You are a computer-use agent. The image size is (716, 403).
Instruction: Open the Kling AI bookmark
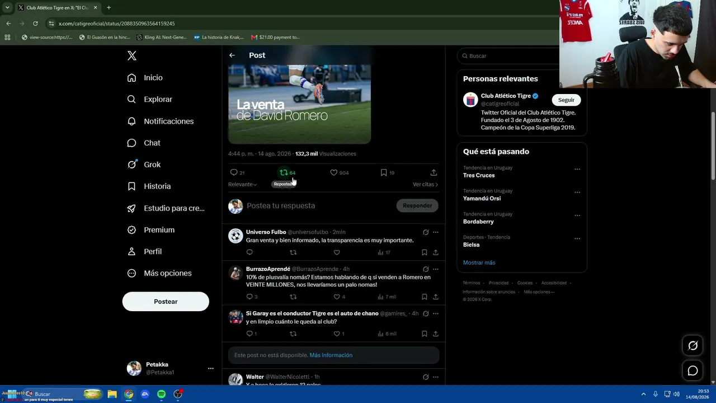click(x=161, y=38)
